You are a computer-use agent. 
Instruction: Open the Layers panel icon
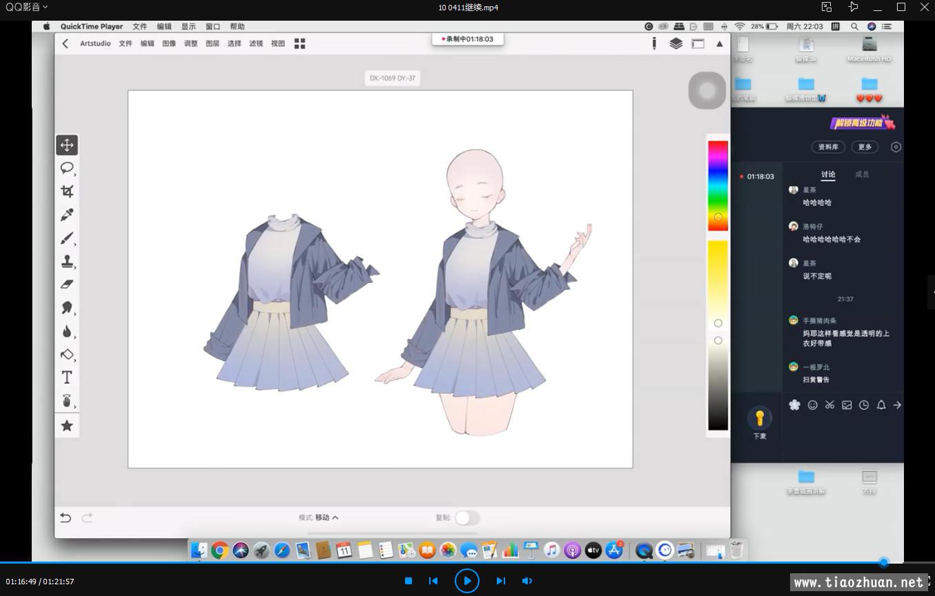676,43
